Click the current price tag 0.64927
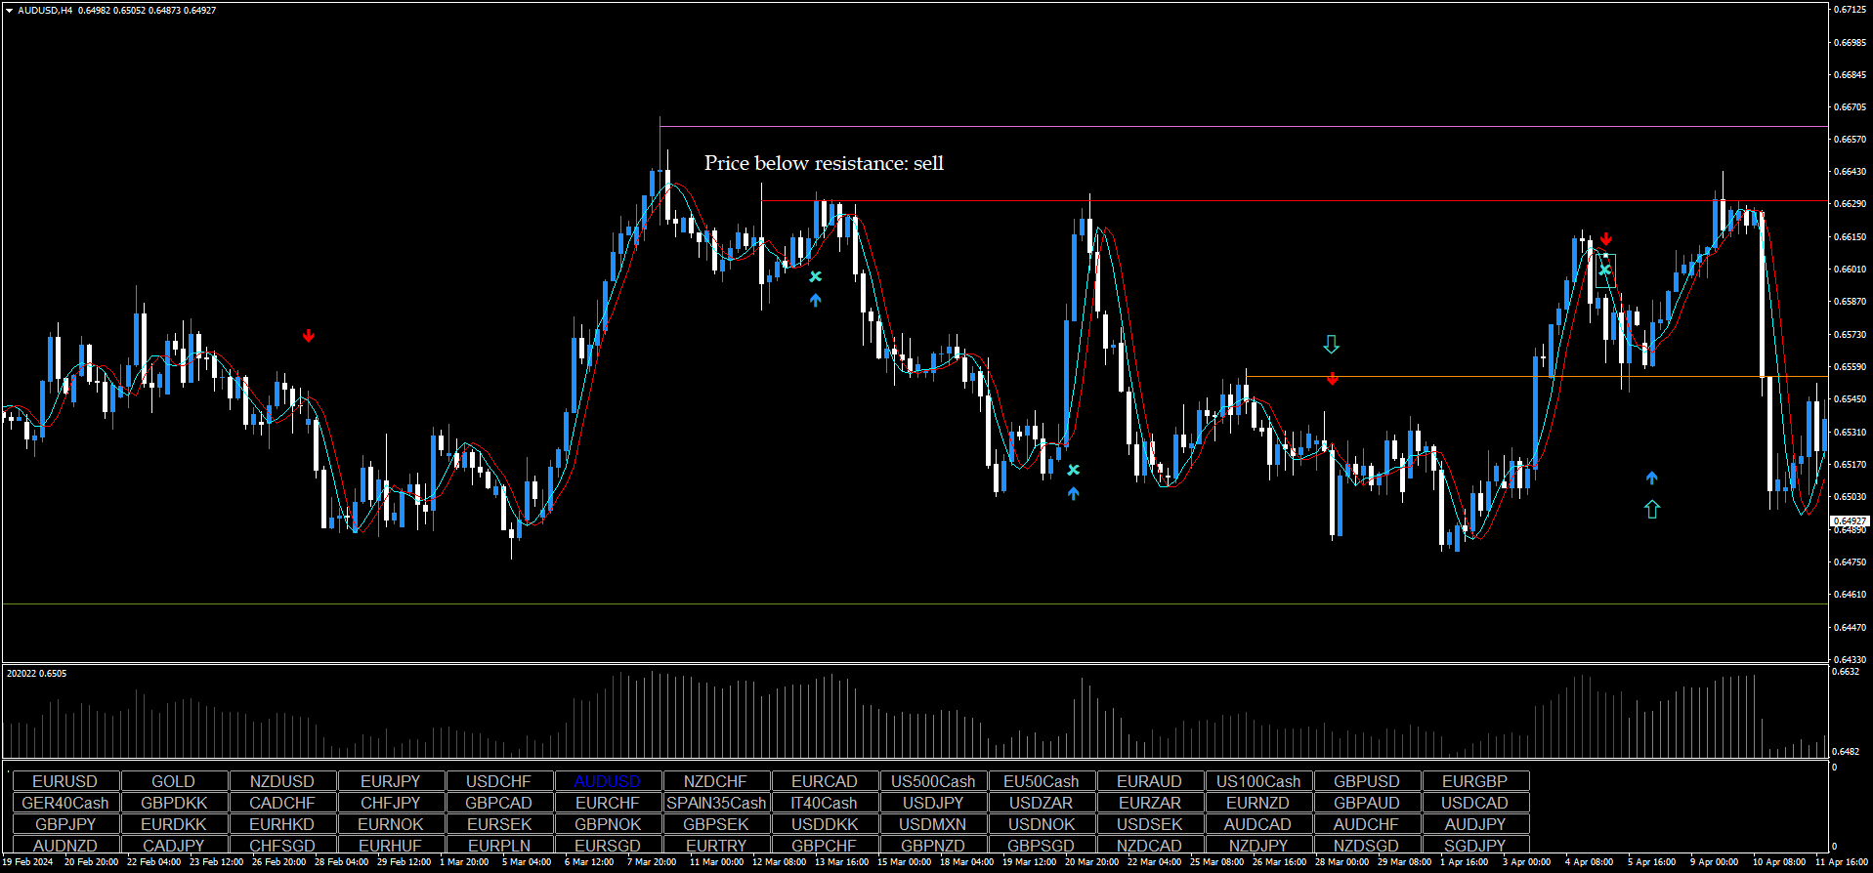 coord(1849,521)
